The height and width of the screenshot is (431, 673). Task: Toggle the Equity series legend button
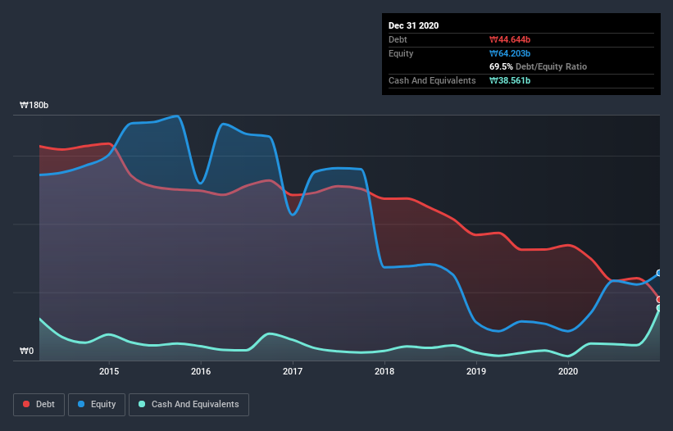coord(97,405)
